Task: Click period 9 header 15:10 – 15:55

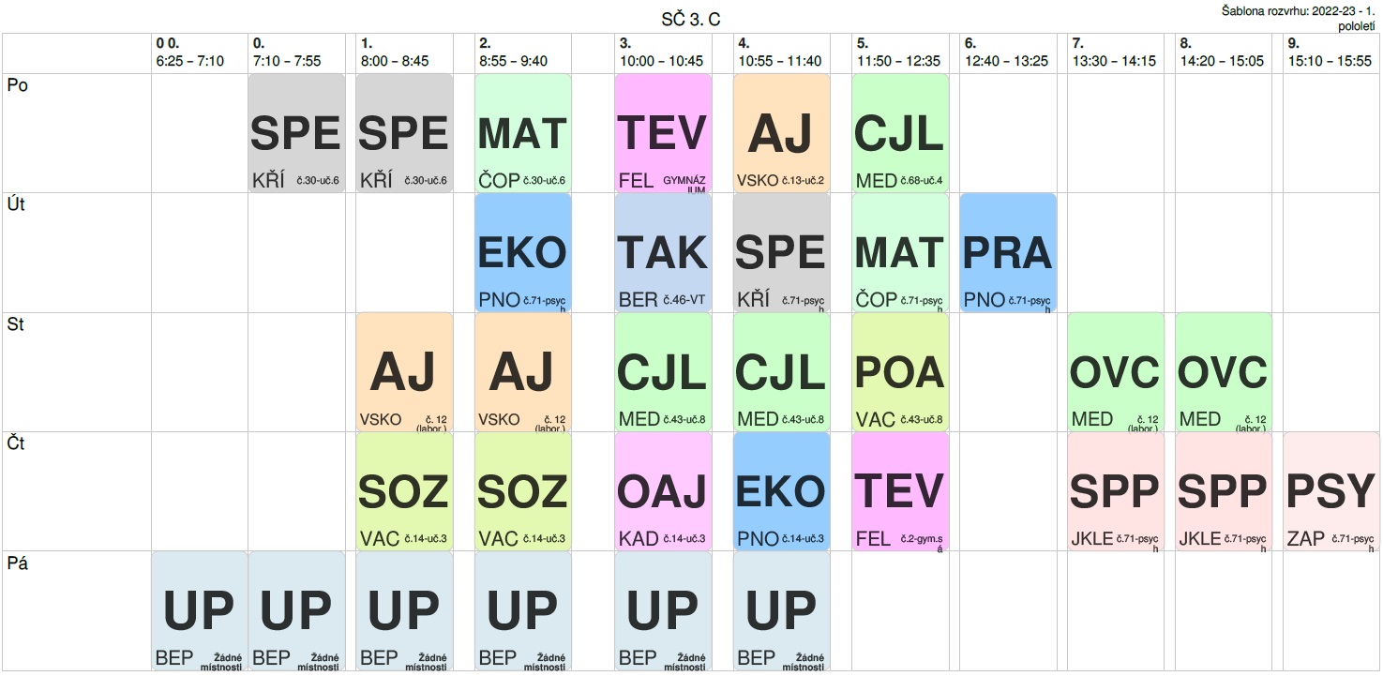Action: pos(1329,53)
